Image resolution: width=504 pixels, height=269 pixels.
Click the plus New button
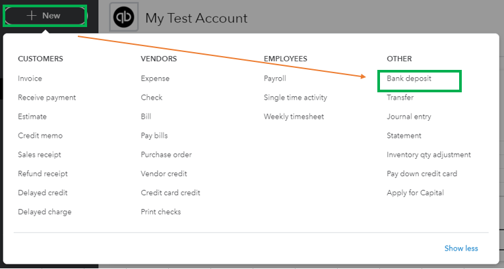pyautogui.click(x=45, y=15)
